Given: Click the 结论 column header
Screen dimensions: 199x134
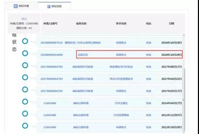Looking at the screenshot, I should [149, 23].
